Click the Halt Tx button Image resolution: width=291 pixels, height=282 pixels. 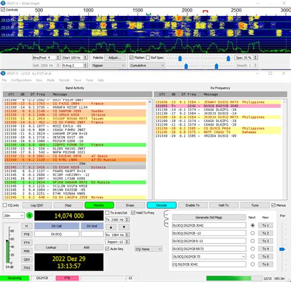(224, 205)
